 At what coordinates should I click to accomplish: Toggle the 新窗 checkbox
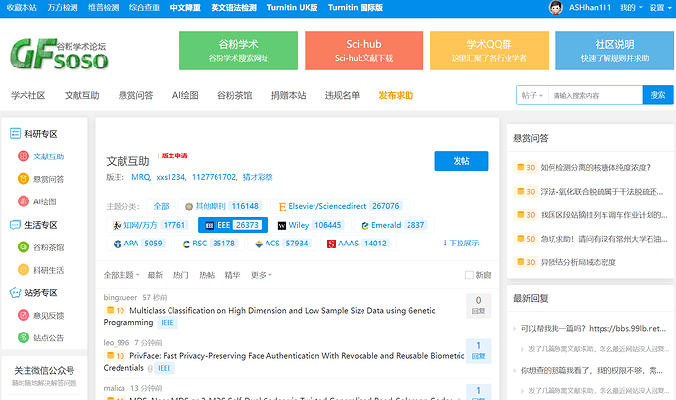pos(469,275)
